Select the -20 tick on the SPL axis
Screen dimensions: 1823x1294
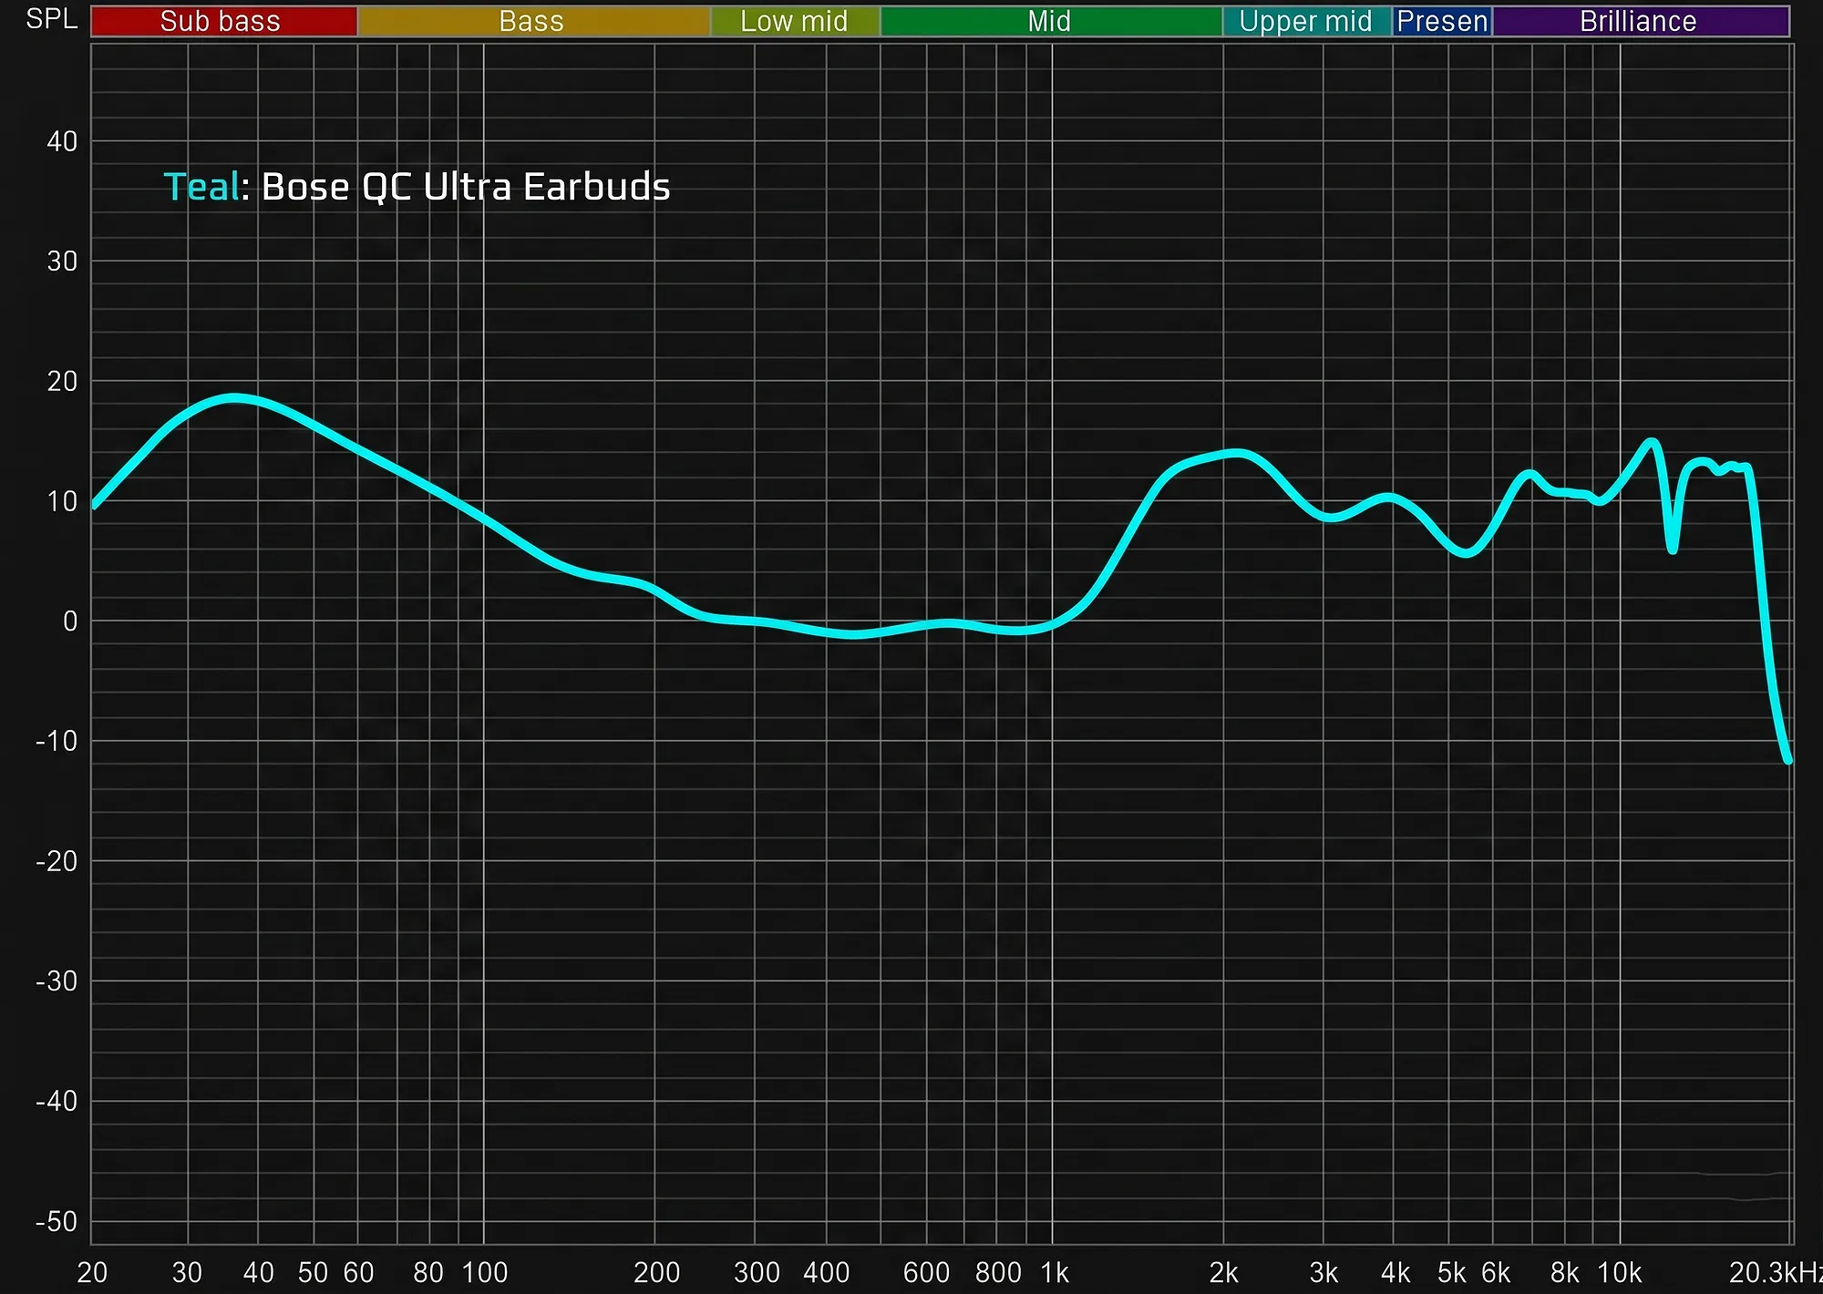(57, 861)
